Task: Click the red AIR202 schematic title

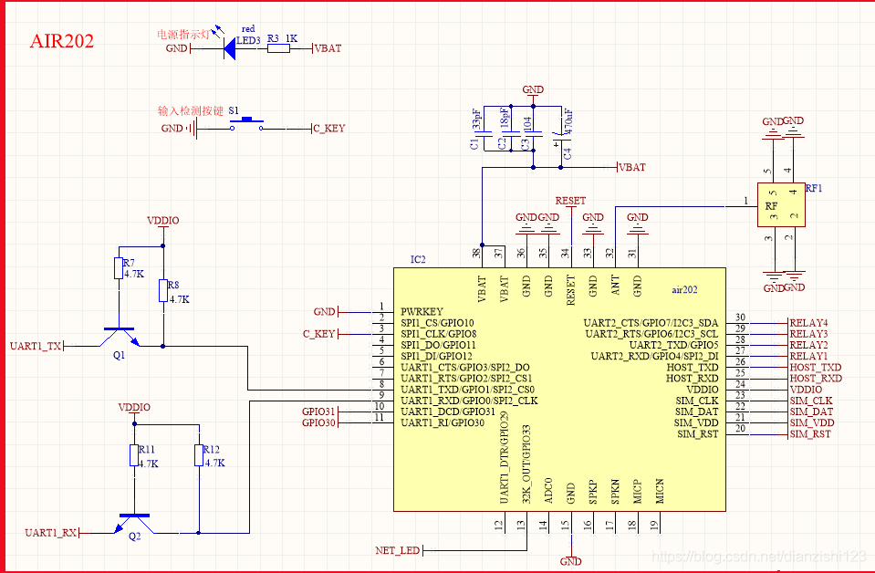Action: (61, 41)
